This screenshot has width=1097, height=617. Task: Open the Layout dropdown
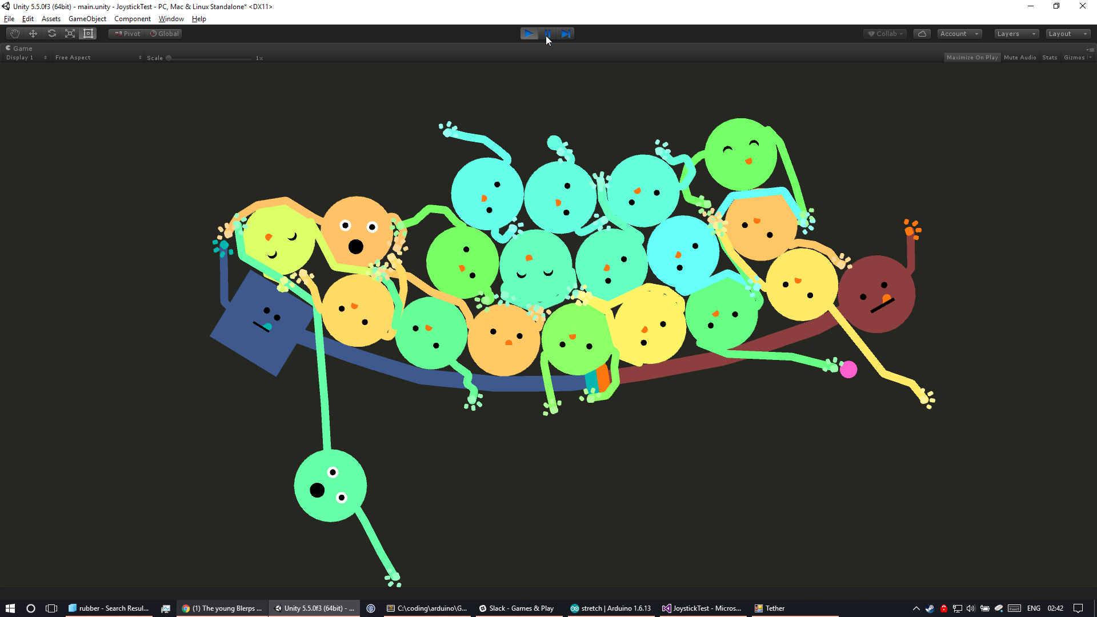click(x=1067, y=34)
